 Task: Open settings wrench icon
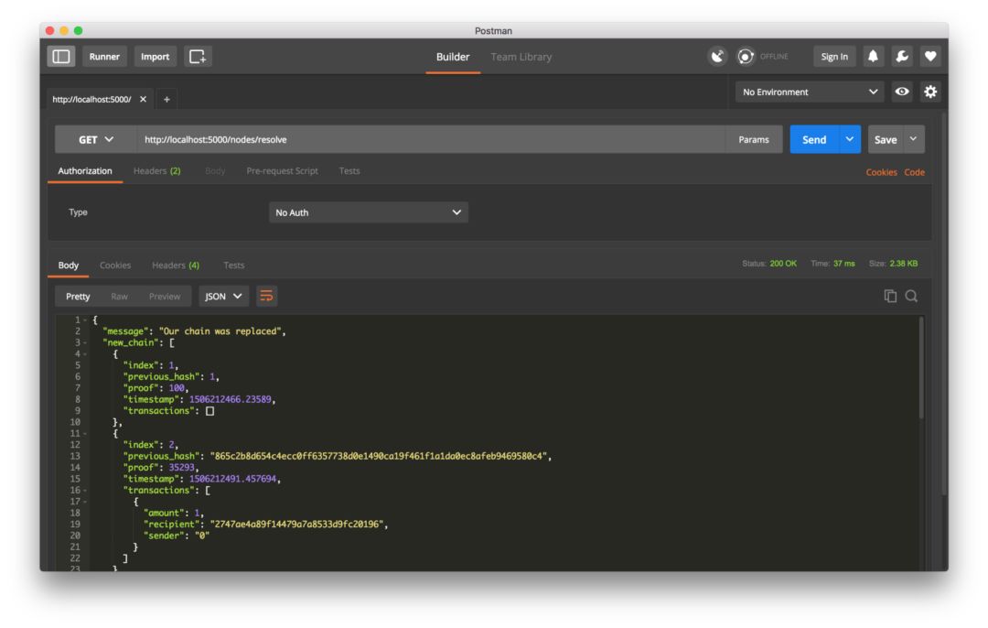point(902,56)
